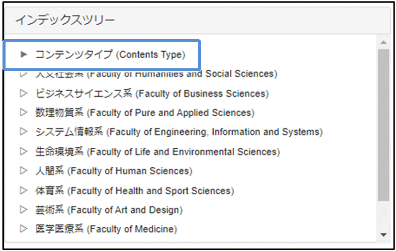Select ビジネスサイエンス系 Faculty of Business Sciences
The width and height of the screenshot is (396, 251).
click(x=152, y=94)
